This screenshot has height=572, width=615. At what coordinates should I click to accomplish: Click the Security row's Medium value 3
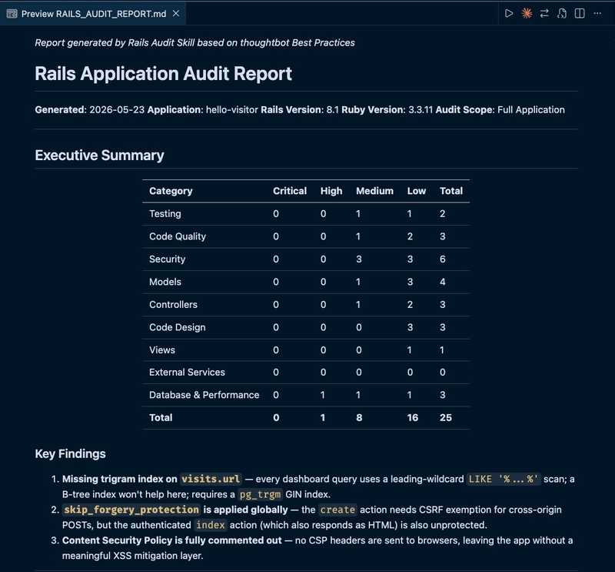pyautogui.click(x=359, y=259)
